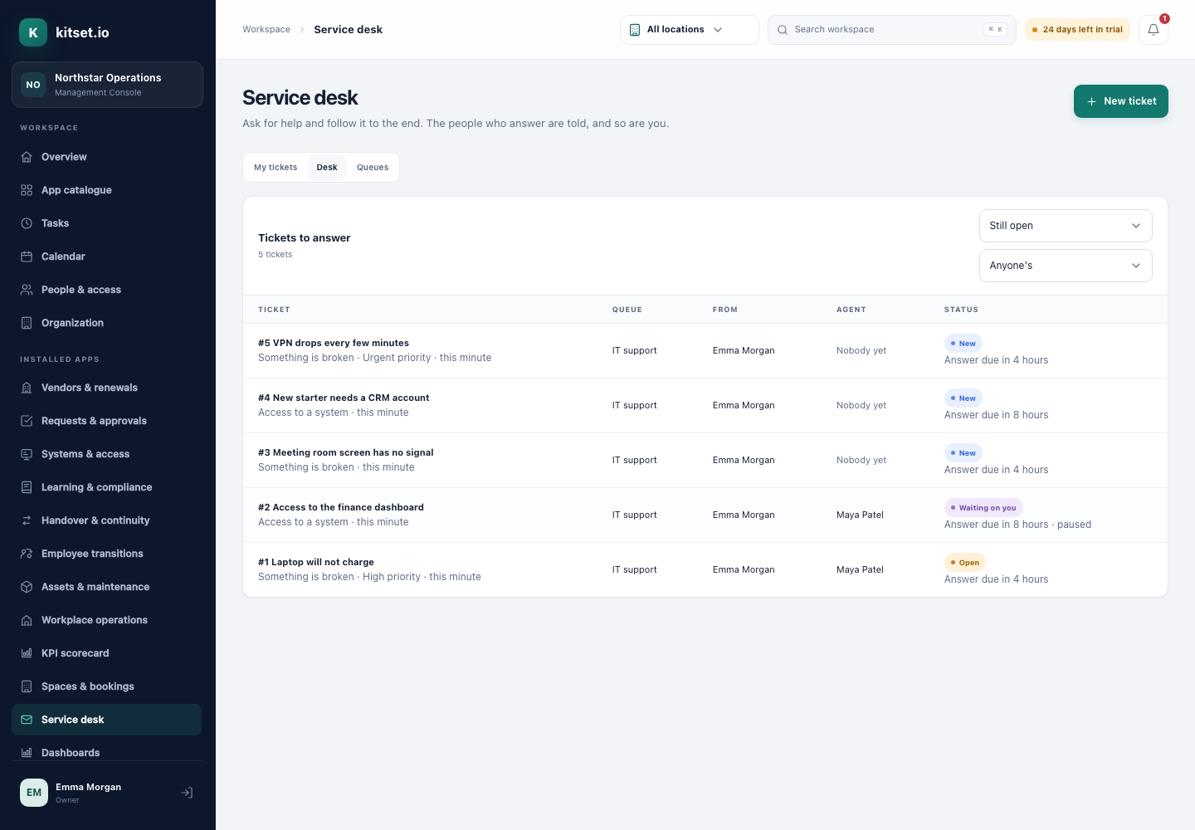The width and height of the screenshot is (1195, 830).
Task: Open Learning & compliance in sidebar
Action: (106, 487)
